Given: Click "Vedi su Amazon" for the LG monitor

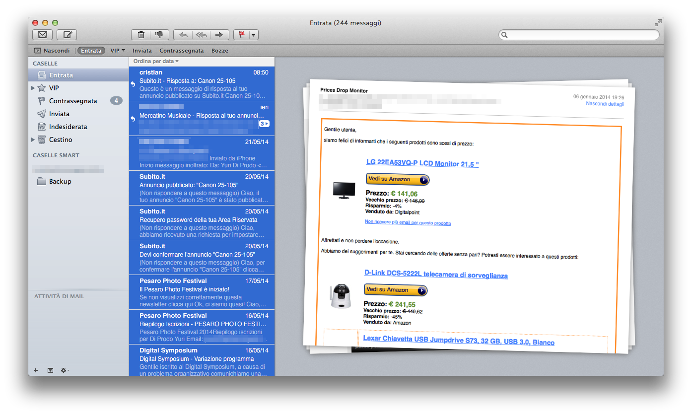Looking at the screenshot, I should pyautogui.click(x=398, y=179).
